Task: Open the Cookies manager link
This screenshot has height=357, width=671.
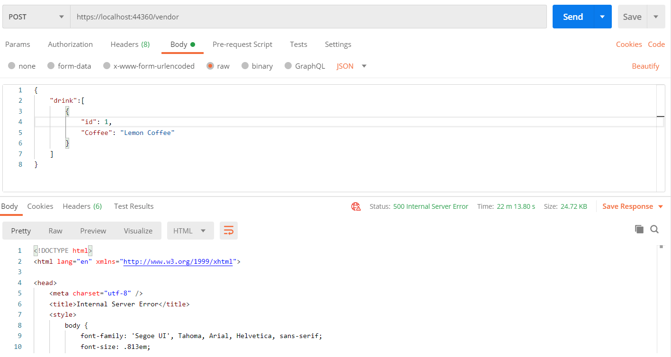Action: coord(629,44)
